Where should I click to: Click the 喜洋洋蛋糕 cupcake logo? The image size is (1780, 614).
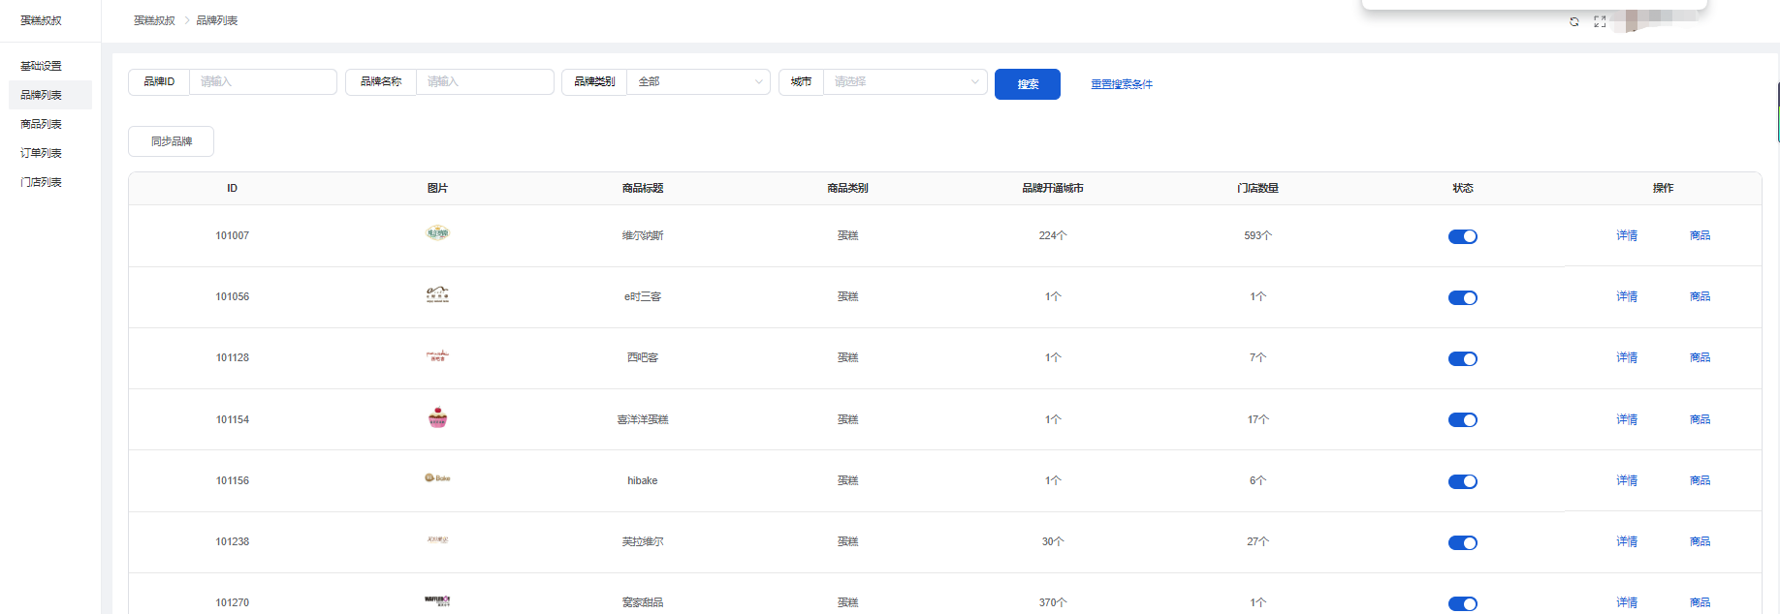tap(437, 417)
